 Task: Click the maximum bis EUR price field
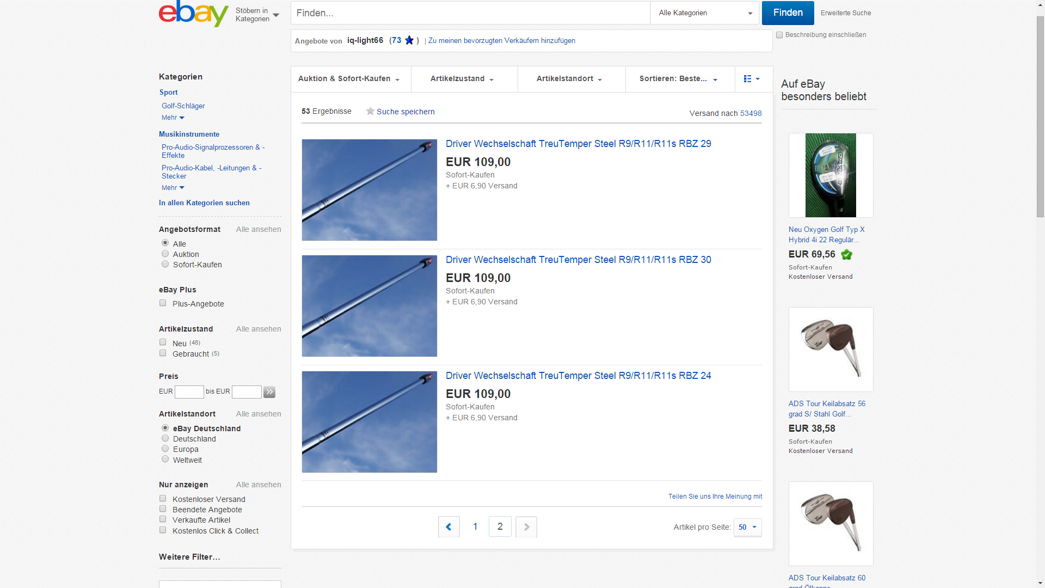pos(247,392)
